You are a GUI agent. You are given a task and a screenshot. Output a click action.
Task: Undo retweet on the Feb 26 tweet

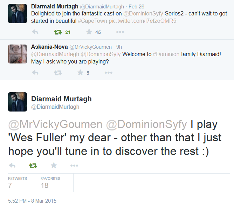[57, 32]
